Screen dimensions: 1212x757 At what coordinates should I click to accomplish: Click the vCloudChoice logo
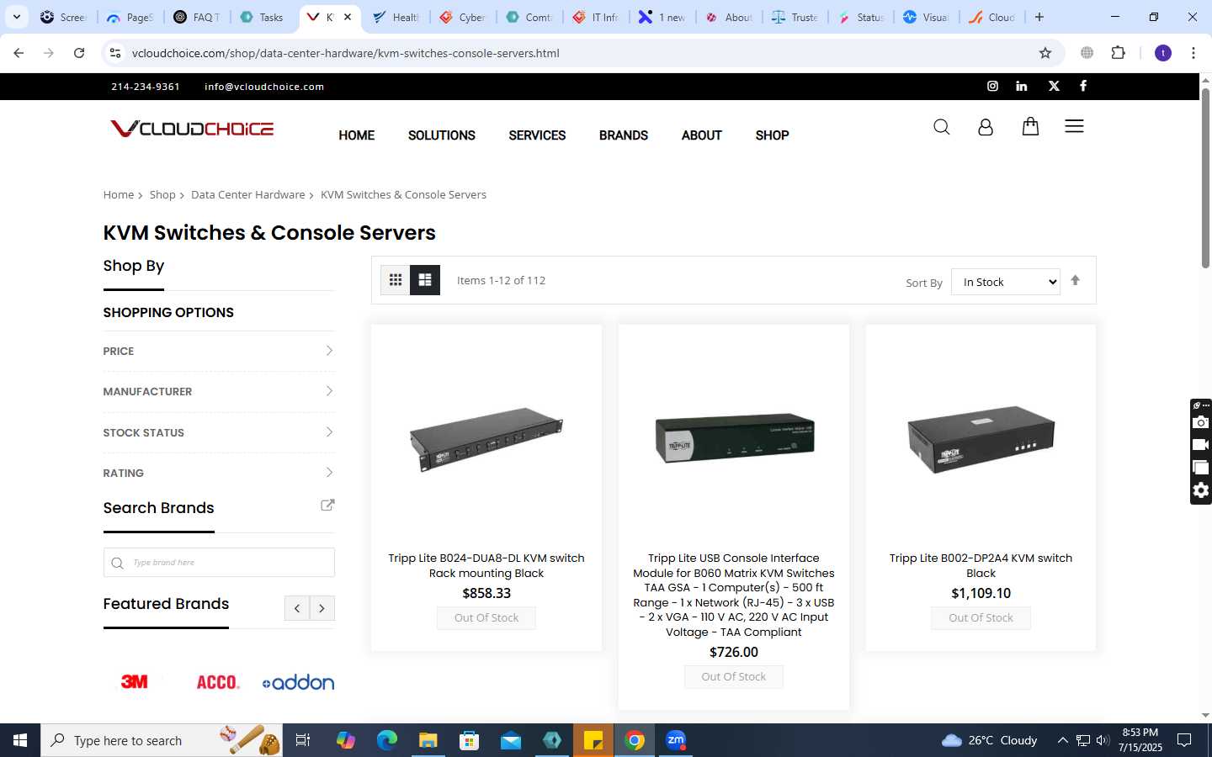tap(192, 129)
